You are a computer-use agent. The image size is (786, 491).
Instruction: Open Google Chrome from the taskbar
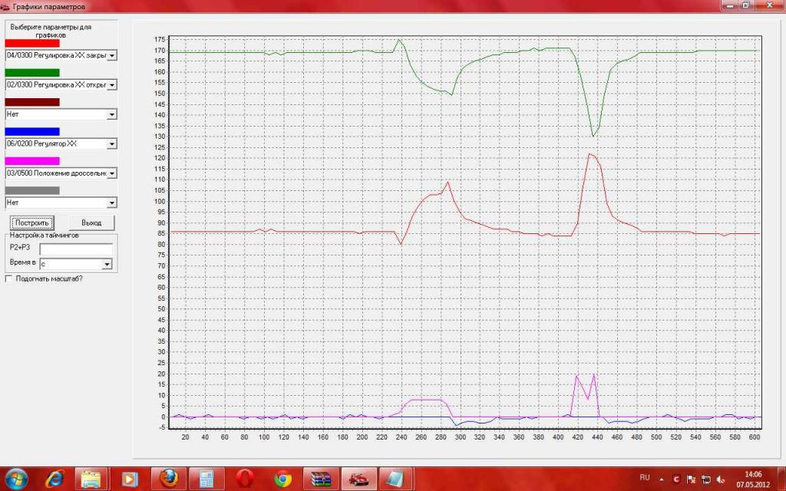click(x=283, y=479)
